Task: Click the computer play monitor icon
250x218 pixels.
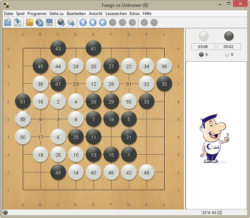Action: 50,22
